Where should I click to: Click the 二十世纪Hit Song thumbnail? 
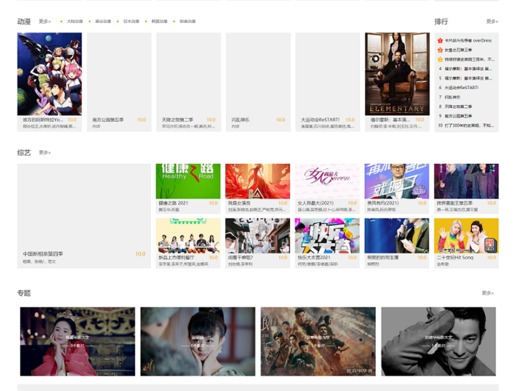[466, 235]
